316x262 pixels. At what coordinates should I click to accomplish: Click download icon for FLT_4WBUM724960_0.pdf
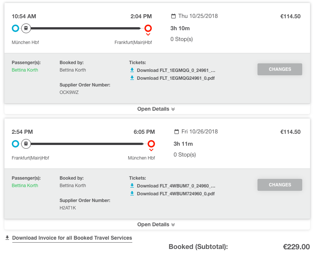pos(132,193)
